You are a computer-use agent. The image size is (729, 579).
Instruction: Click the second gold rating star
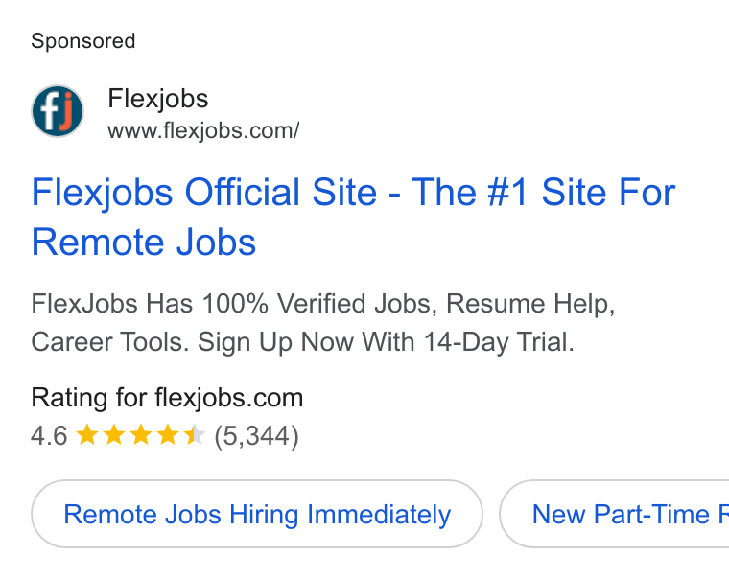114,435
